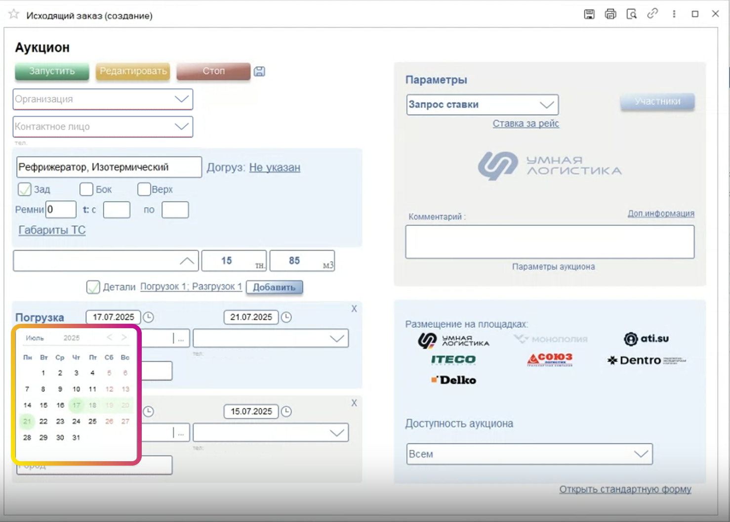Select day 17 in the calendar
730x522 pixels.
(76, 405)
